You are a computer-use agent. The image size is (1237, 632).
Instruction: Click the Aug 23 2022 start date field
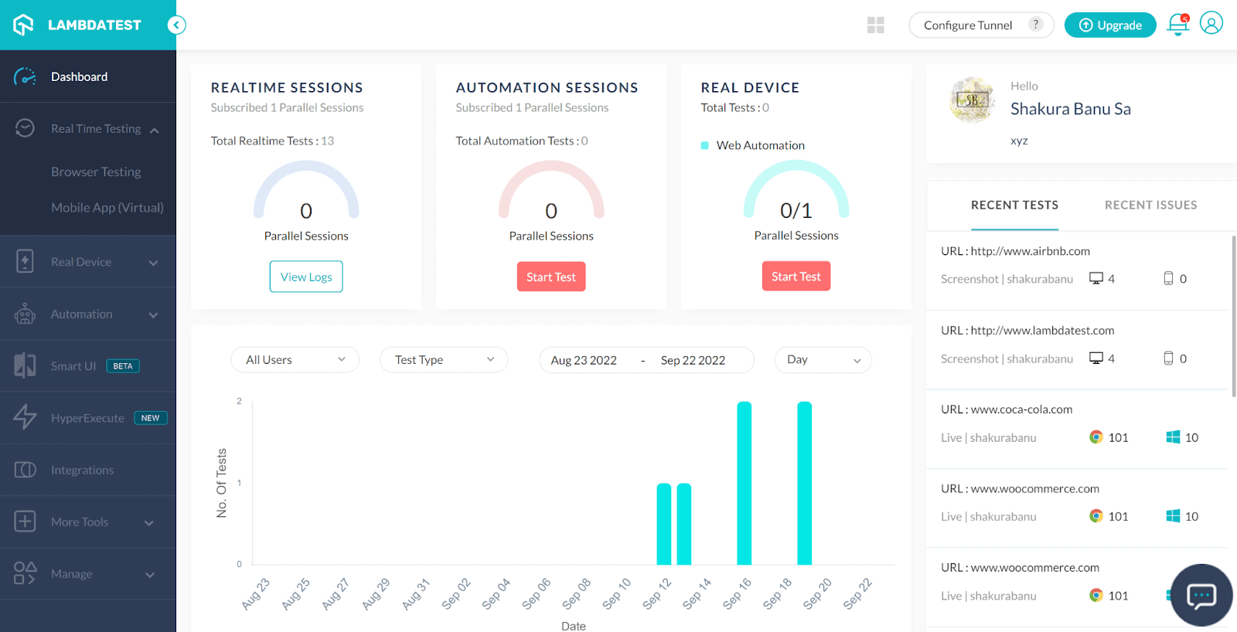pyautogui.click(x=584, y=360)
